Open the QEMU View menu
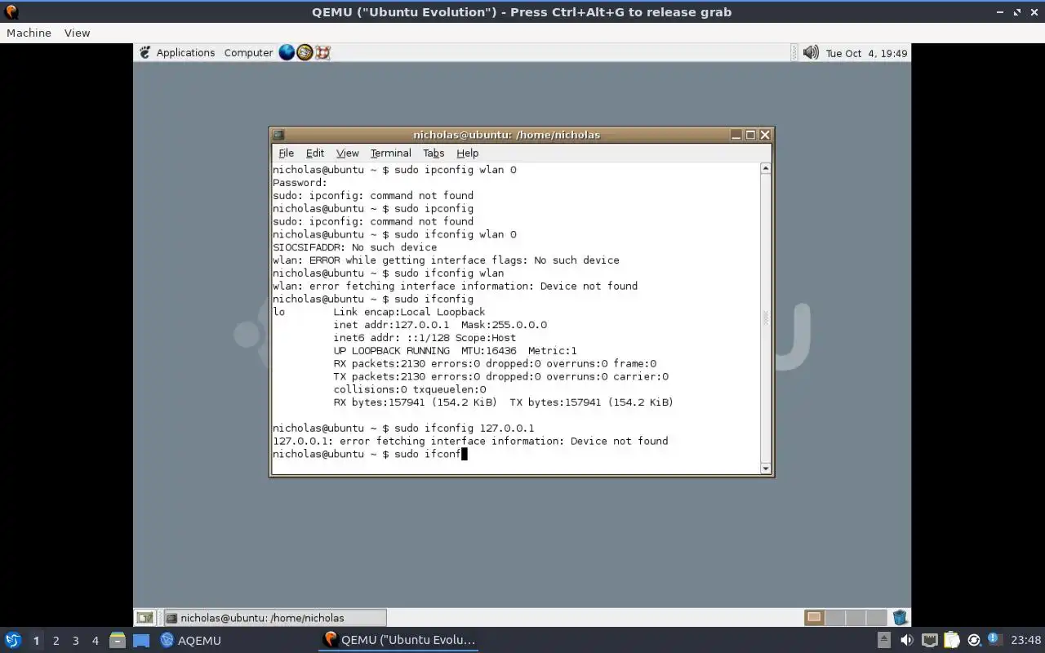 click(77, 33)
